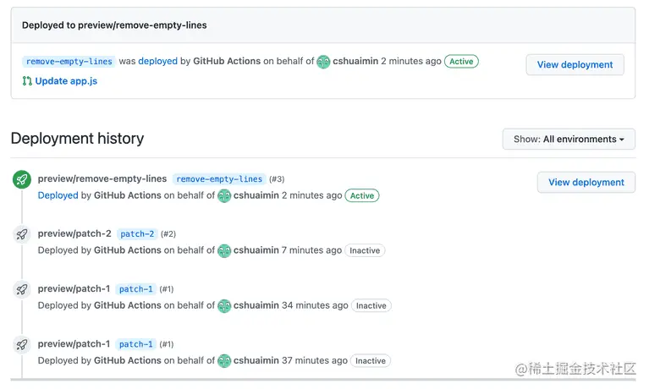Open the Update app.js pull request link

(66, 80)
